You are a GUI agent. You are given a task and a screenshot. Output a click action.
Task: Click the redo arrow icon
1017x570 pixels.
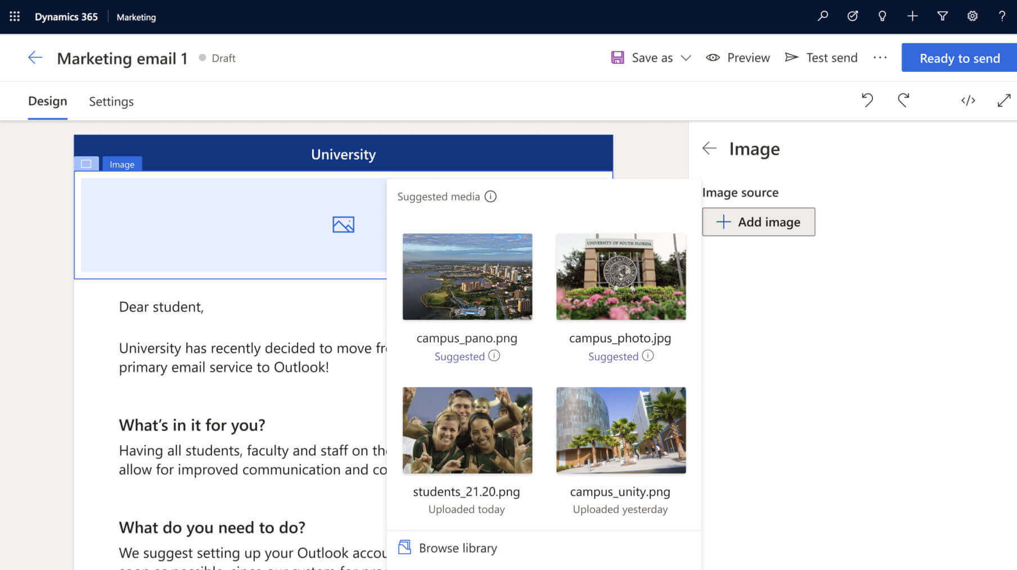[x=903, y=101]
